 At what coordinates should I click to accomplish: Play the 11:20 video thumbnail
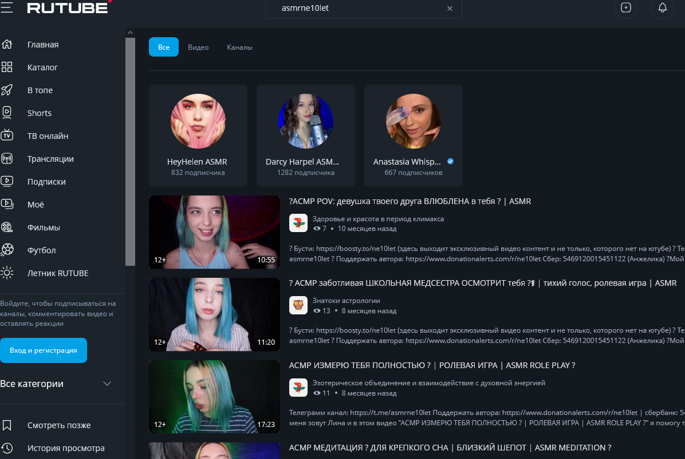tap(215, 314)
